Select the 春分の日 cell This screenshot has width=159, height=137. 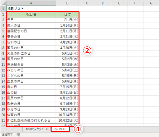[31, 37]
